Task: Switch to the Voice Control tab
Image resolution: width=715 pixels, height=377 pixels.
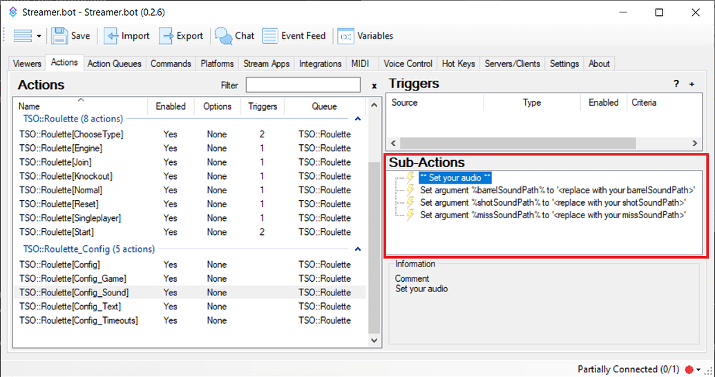Action: coord(408,64)
